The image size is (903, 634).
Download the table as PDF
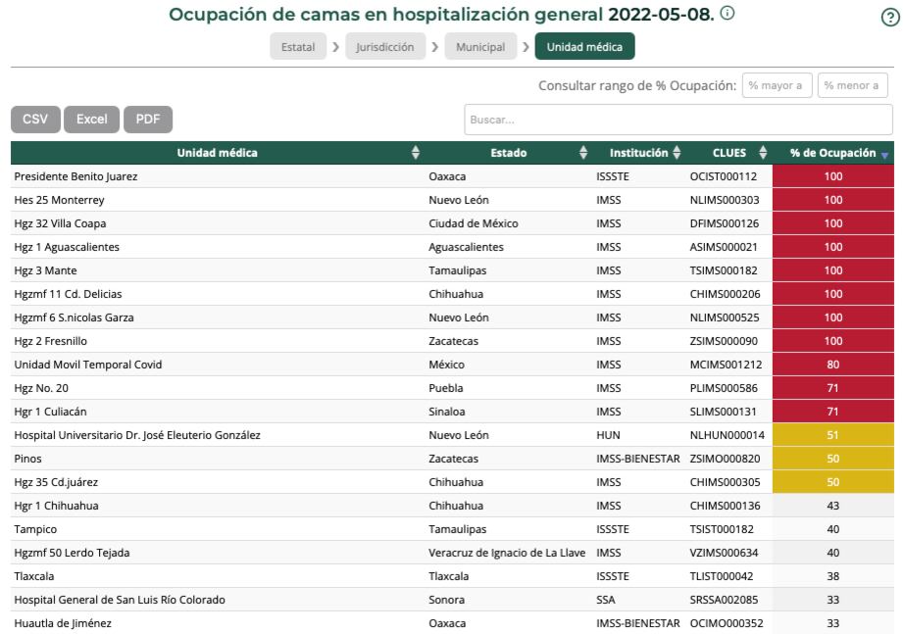pos(148,119)
